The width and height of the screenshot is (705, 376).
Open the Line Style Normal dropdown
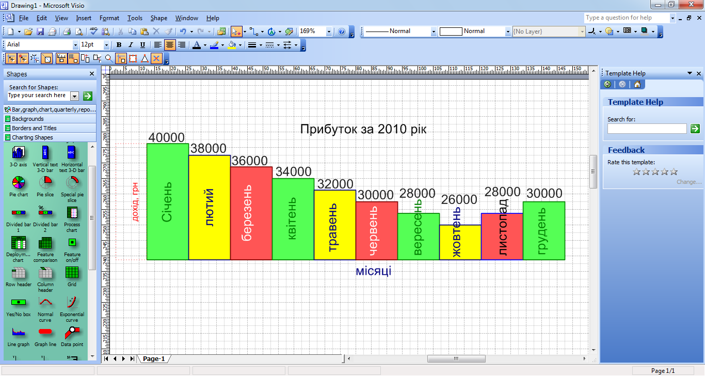pyautogui.click(x=434, y=32)
